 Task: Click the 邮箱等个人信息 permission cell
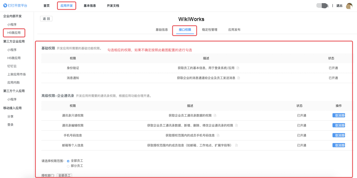click(73, 145)
